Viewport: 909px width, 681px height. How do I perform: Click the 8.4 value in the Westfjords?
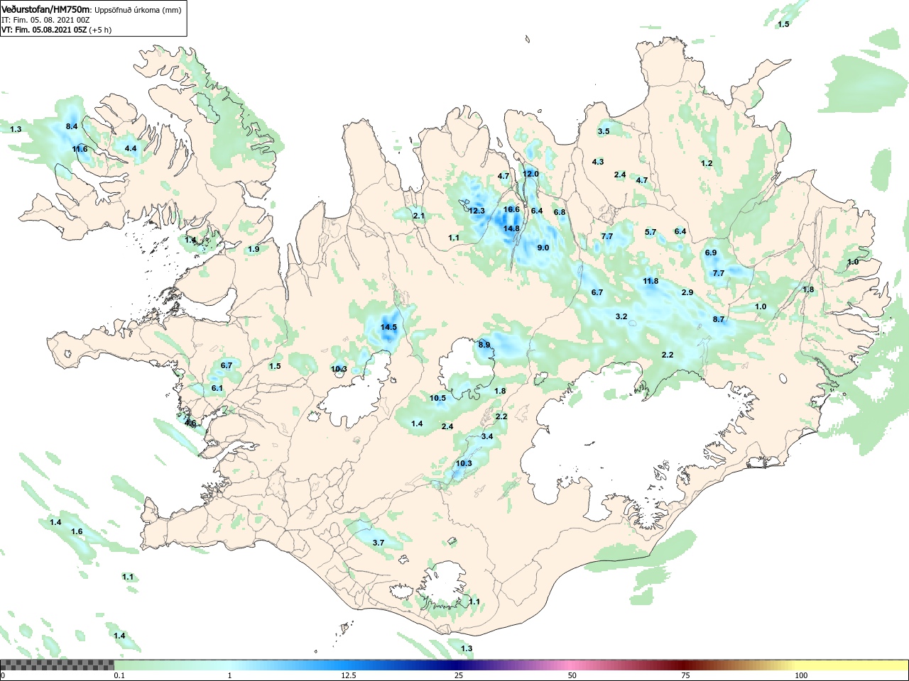(x=72, y=126)
